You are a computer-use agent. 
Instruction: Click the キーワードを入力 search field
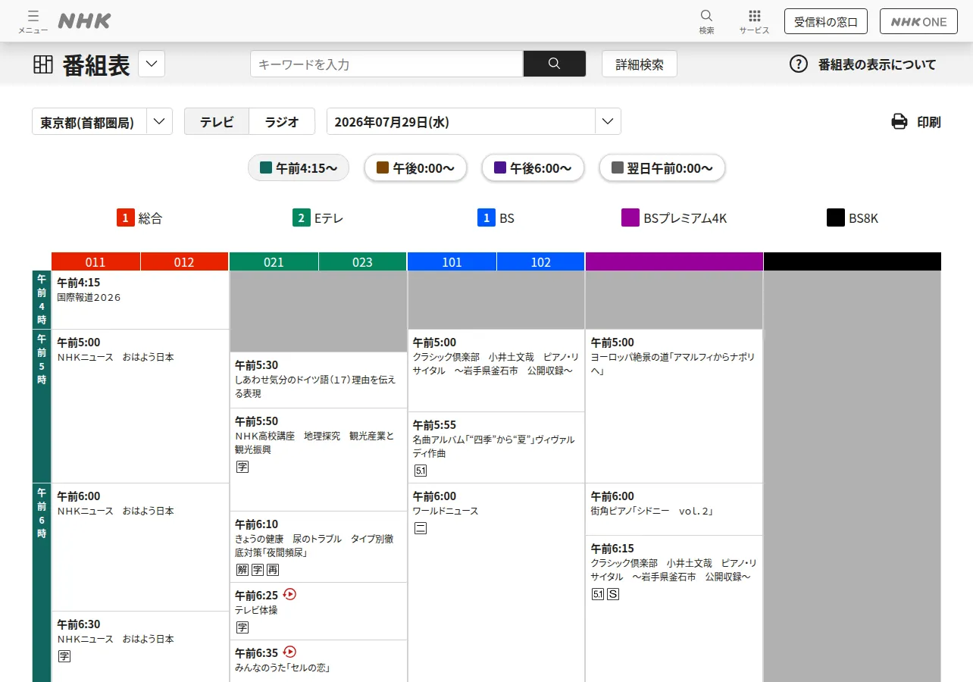point(386,64)
